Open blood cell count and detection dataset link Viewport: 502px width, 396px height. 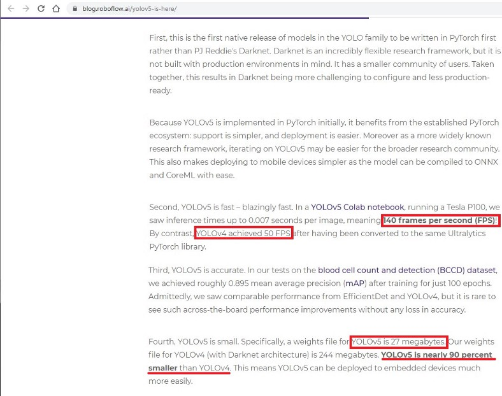pos(406,270)
